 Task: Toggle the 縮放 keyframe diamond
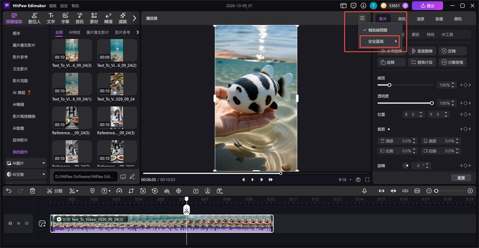tap(465, 85)
